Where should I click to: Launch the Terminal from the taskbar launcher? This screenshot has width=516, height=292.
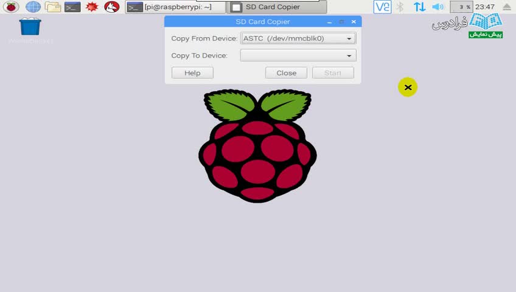[72, 7]
